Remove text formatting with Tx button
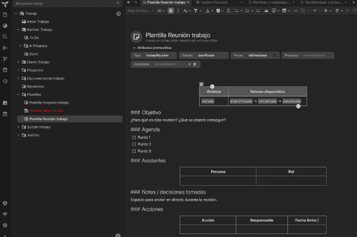 [x=228, y=11]
